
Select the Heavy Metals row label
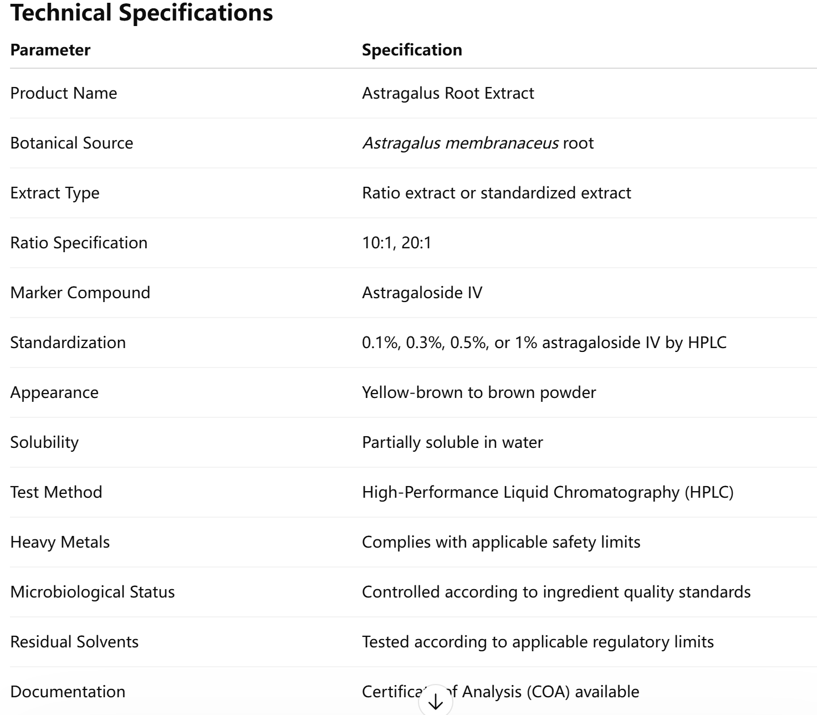pos(60,542)
